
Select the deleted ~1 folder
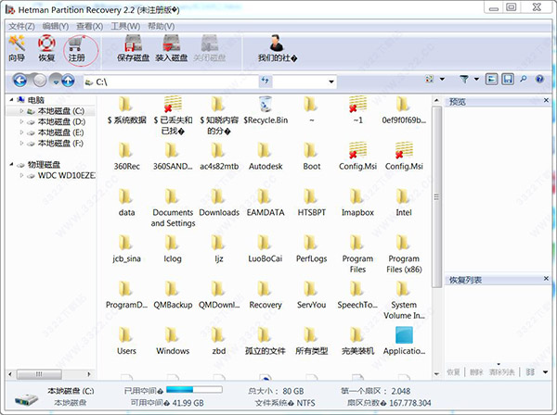pos(357,110)
